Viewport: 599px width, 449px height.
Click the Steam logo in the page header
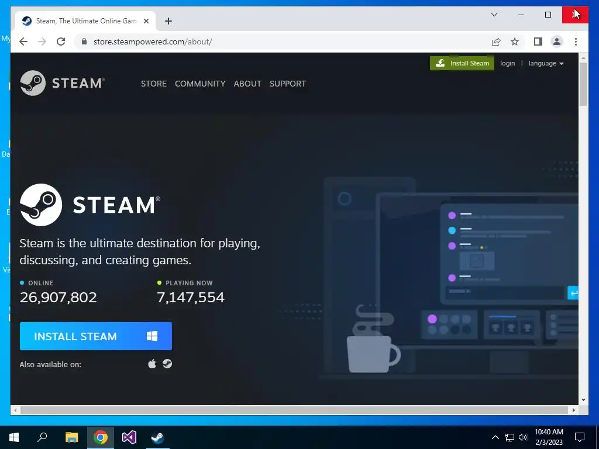[62, 83]
